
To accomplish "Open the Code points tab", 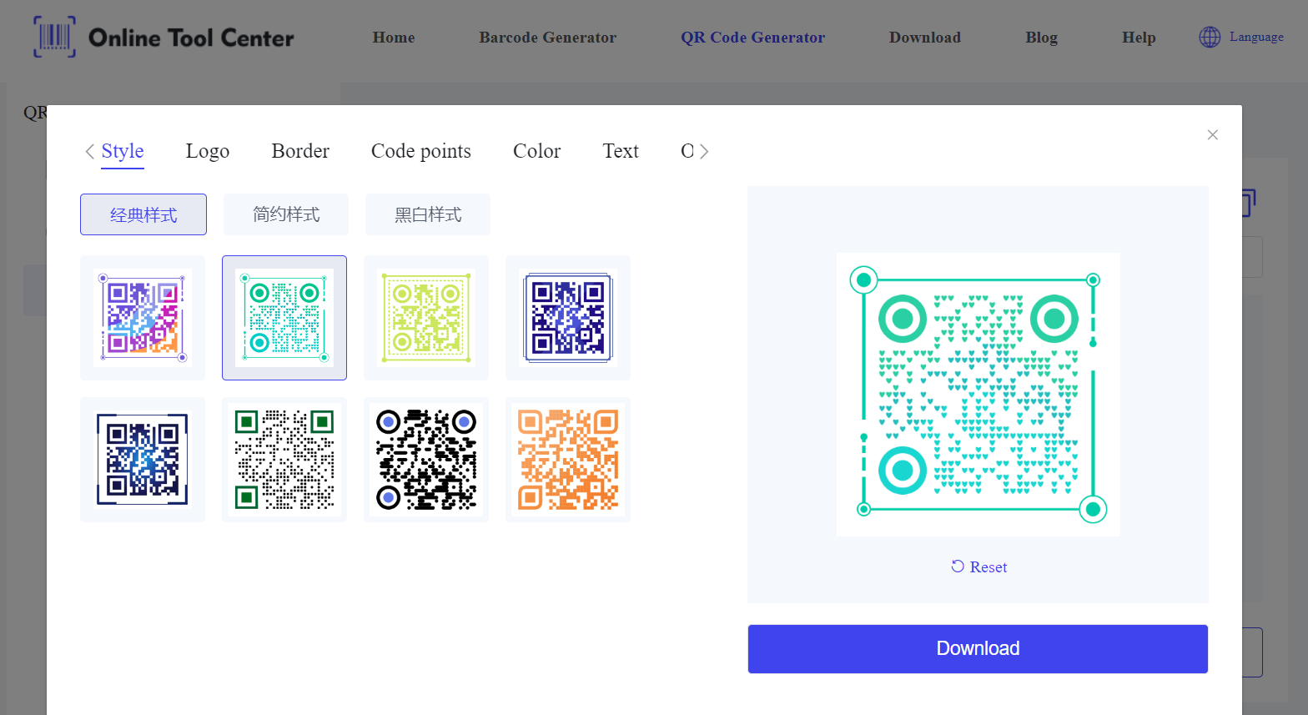I will click(421, 151).
